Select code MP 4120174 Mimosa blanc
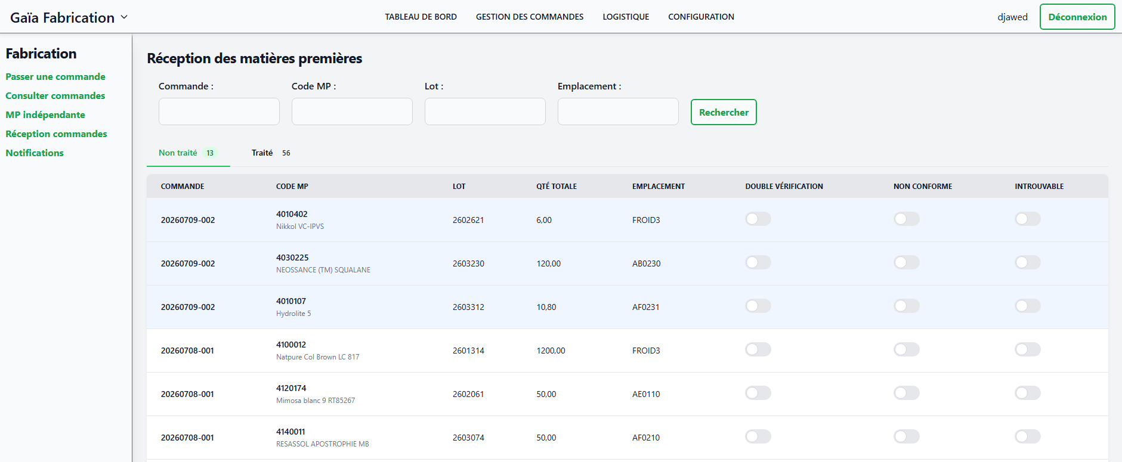1122x462 pixels. point(316,394)
